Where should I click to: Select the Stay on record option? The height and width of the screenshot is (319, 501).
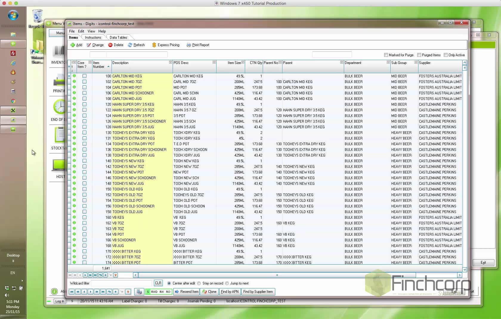pos(199,283)
